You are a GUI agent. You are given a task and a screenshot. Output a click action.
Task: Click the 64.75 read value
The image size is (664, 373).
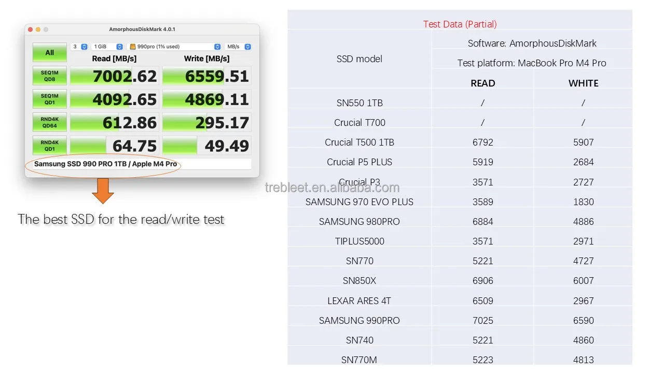pyautogui.click(x=114, y=146)
